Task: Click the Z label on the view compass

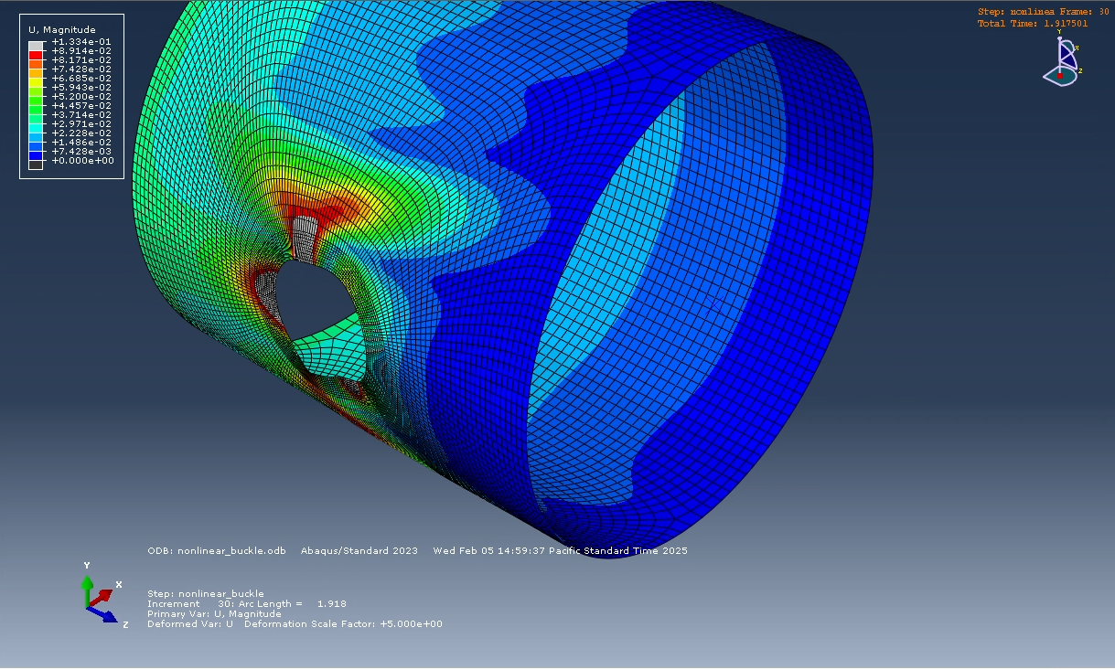Action: click(1080, 71)
